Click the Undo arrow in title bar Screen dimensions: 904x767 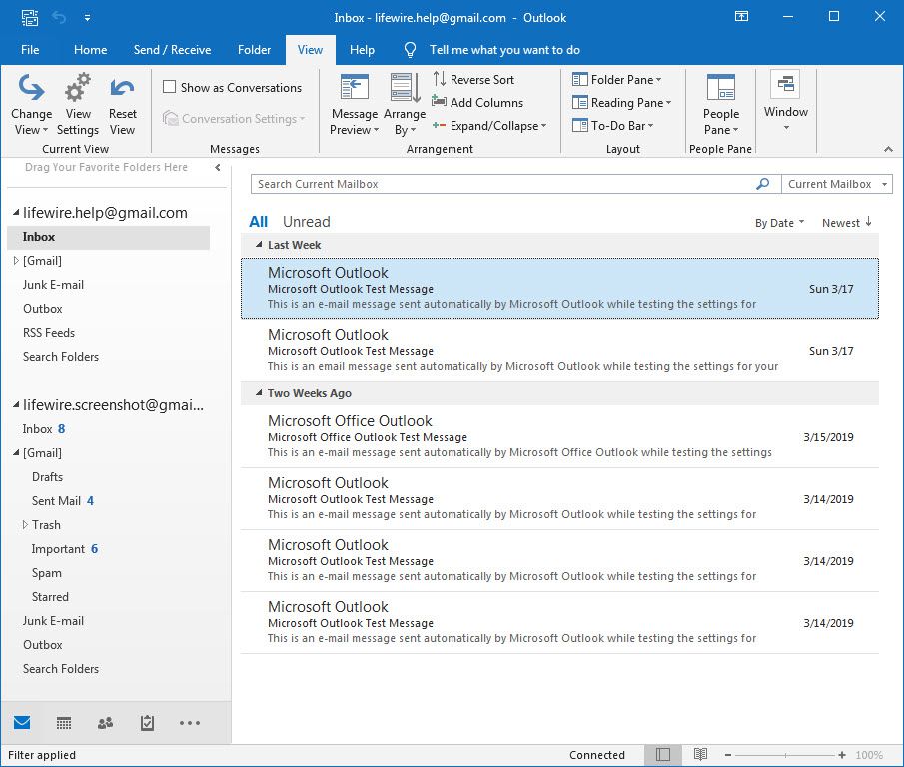tap(59, 17)
